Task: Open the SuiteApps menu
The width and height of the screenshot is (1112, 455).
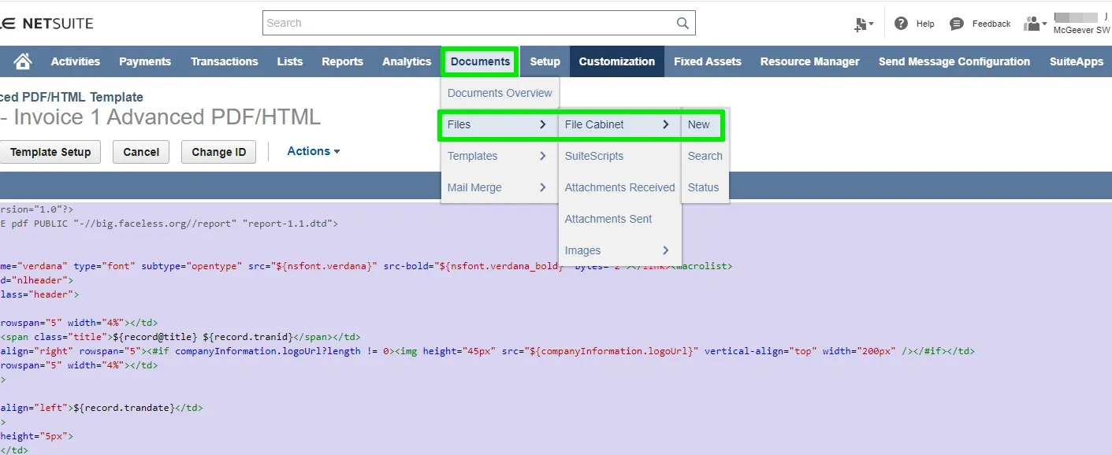Action: [1077, 61]
